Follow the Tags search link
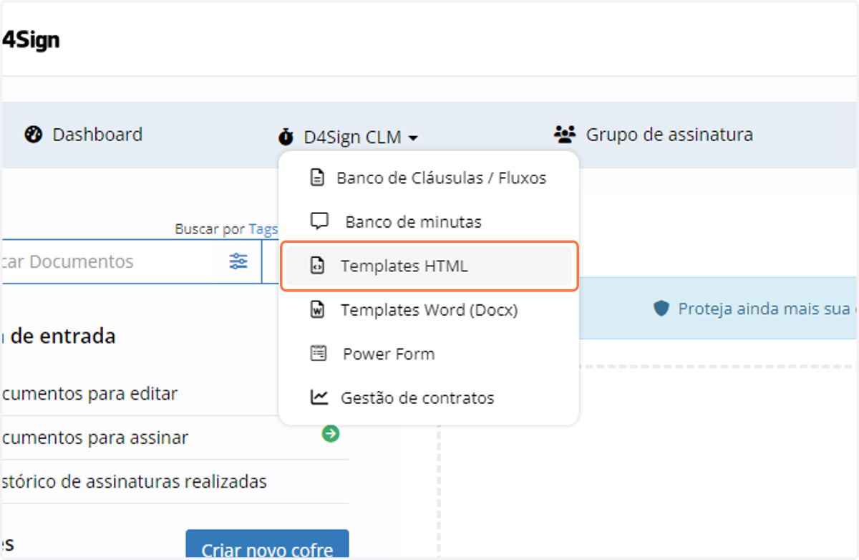This screenshot has height=560, width=859. tap(263, 229)
